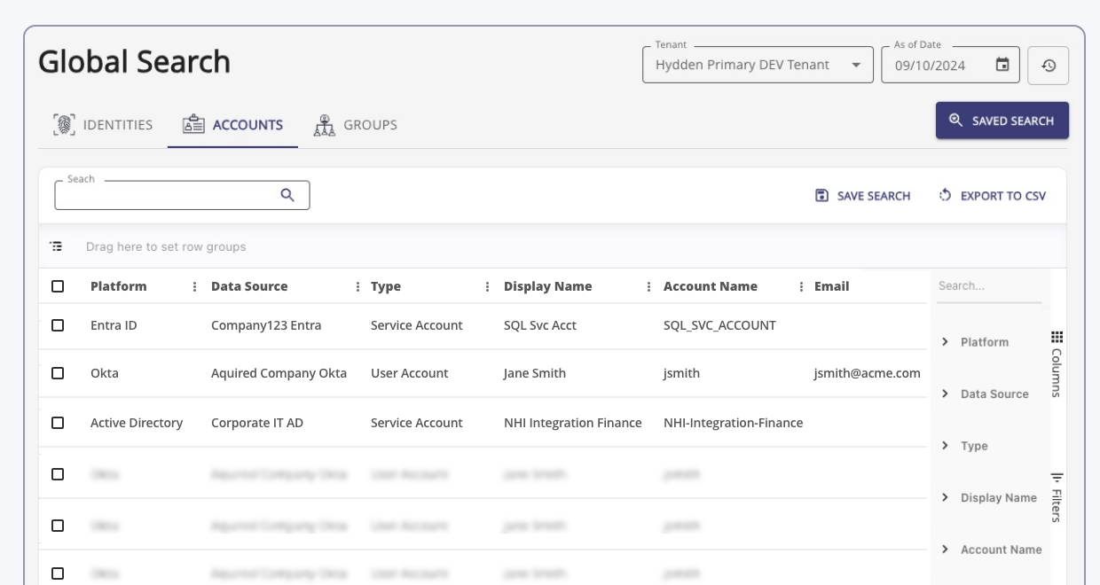
Task: Open the calendar date picker icon
Action: point(1002,65)
